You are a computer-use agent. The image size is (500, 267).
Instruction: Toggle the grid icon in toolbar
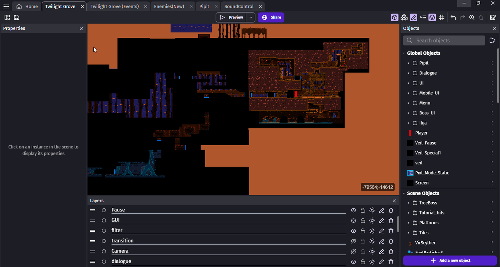(x=441, y=17)
